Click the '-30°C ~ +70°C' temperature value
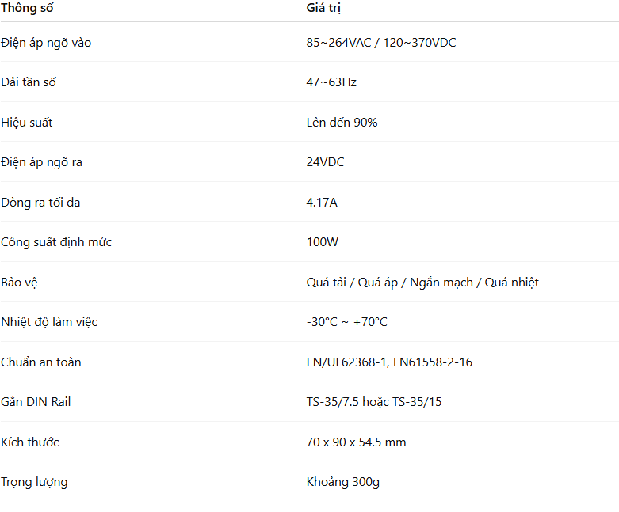619x512 pixels. click(346, 322)
